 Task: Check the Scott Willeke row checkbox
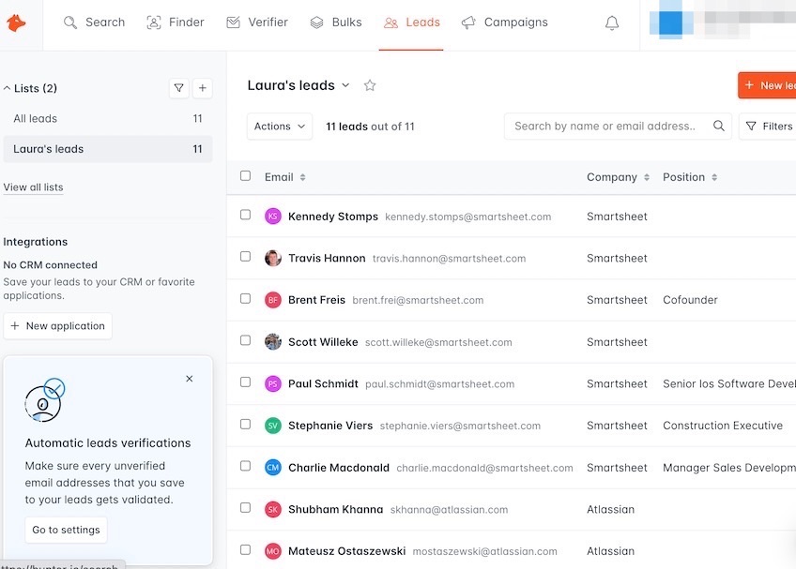tap(245, 339)
